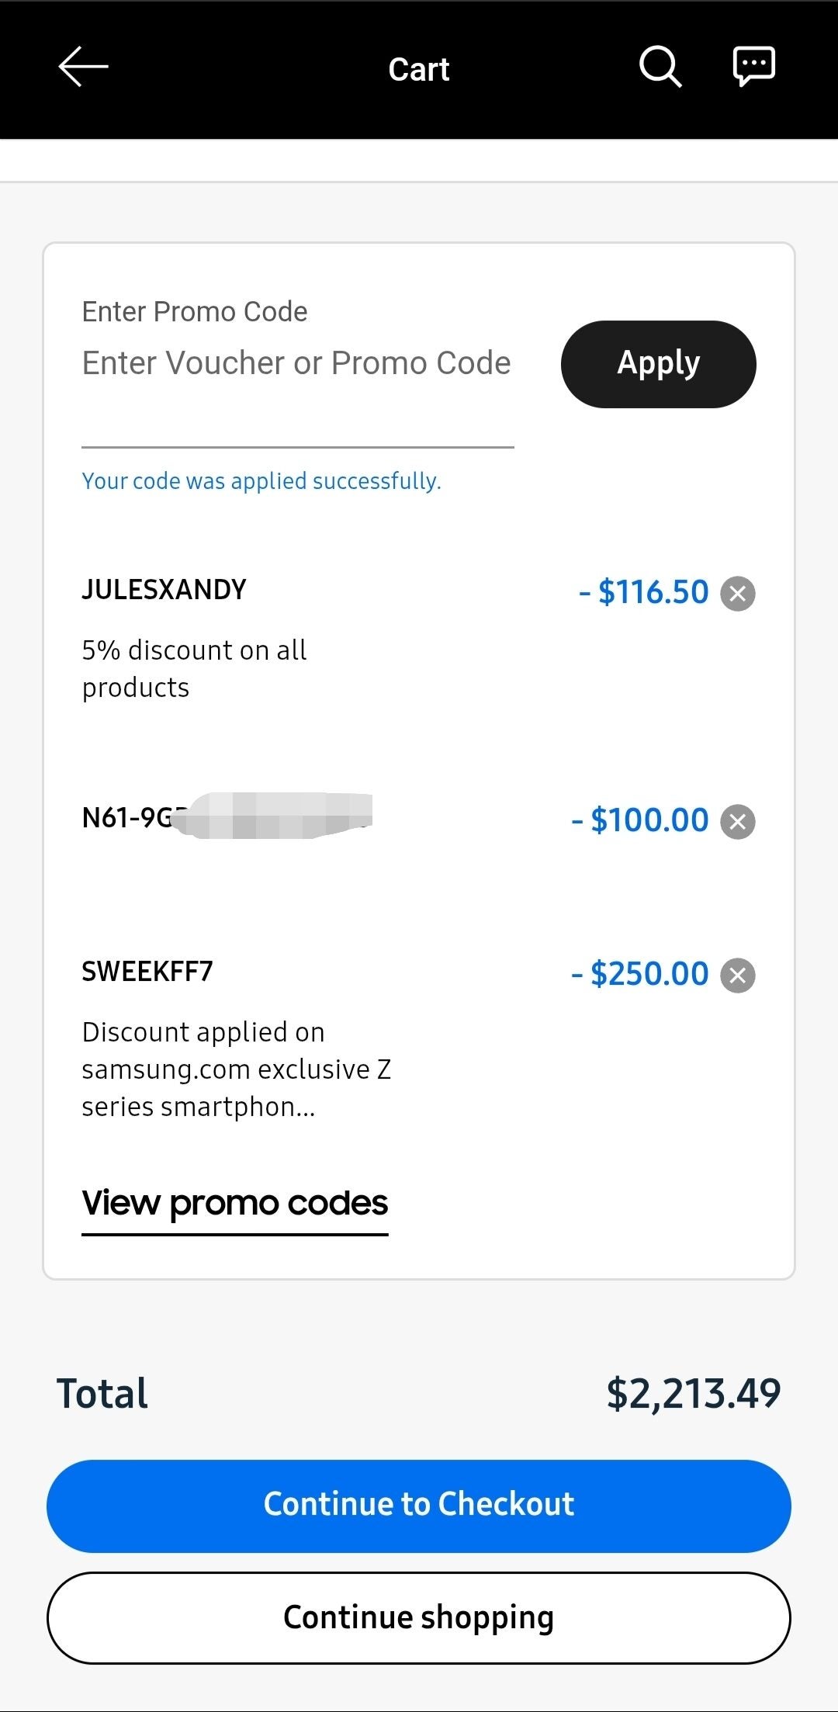Tap the back arrow icon
838x1712 pixels.
click(x=83, y=68)
